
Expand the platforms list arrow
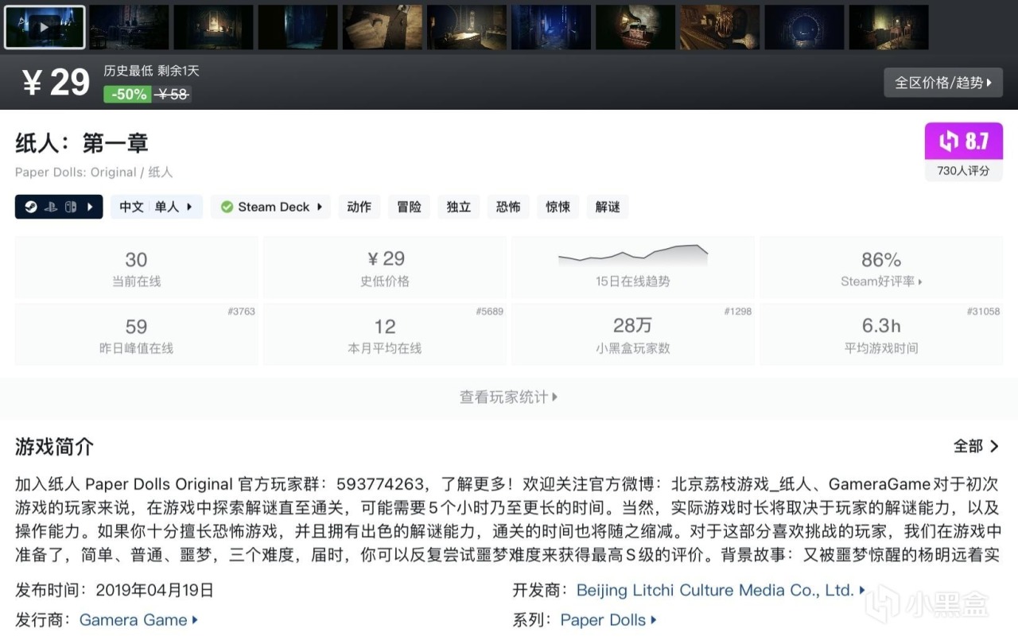(90, 207)
